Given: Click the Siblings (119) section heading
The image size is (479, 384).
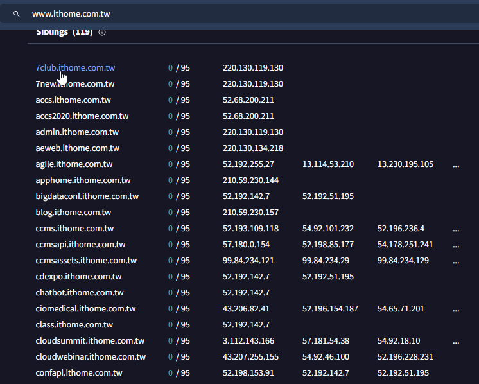Looking at the screenshot, I should click(64, 31).
